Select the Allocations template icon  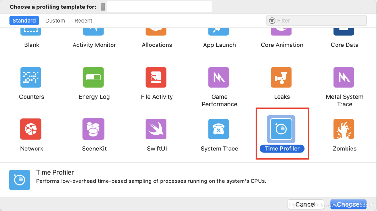(x=156, y=31)
